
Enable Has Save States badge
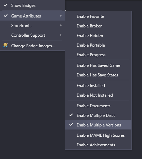pos(98,75)
